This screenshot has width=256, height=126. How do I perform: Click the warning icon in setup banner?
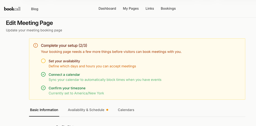click(x=36, y=46)
